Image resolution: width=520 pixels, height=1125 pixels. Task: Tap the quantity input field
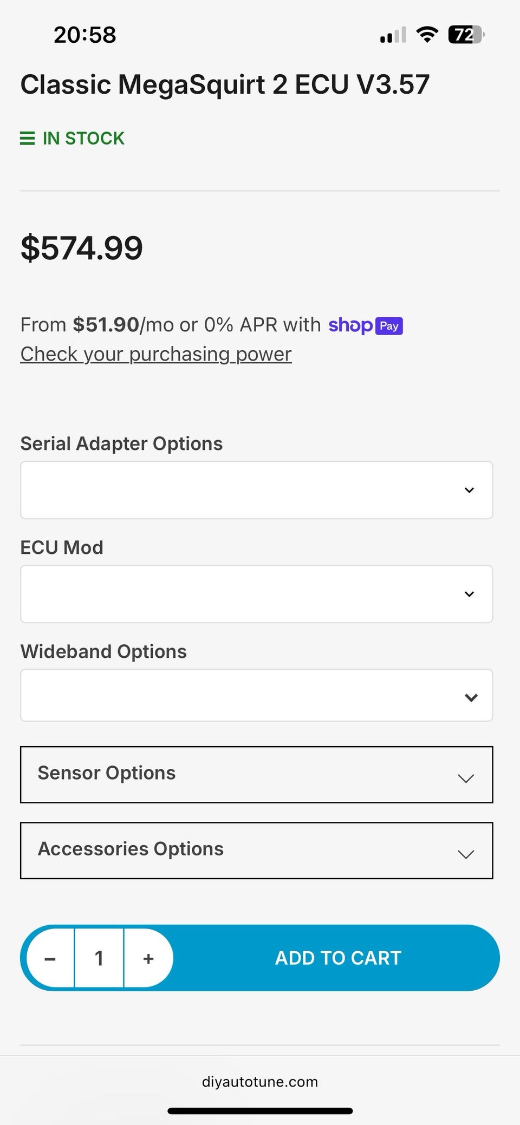coord(99,958)
